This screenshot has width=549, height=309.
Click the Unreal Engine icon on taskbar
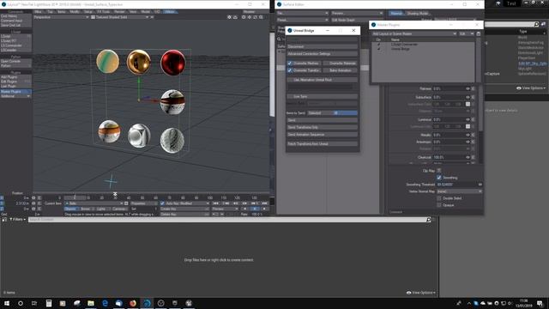click(189, 303)
